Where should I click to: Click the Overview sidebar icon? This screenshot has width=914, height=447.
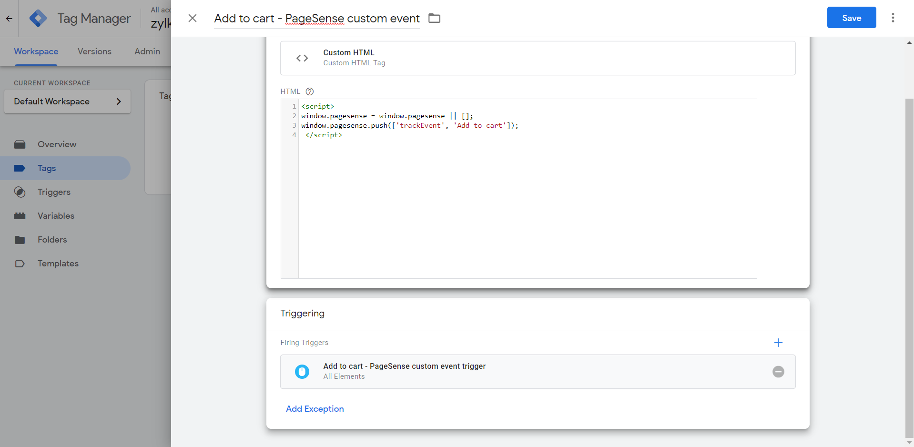coord(20,144)
